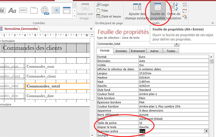This screenshot has height=137, width=216.
Task: Close the formulaires_Commandes document tab
Action: pyautogui.click(x=91, y=29)
